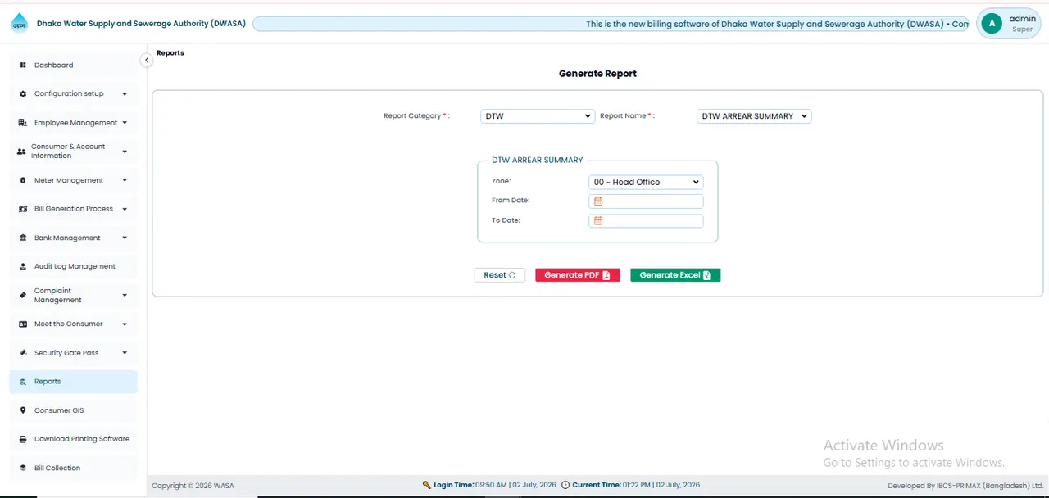Click the Bill Collection stack icon

tap(23, 468)
